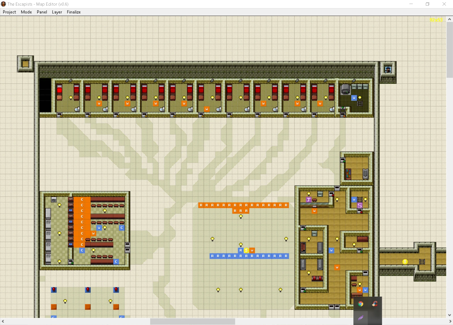Select blue W waypoint in the canteen
This screenshot has height=325, width=453.
tap(99, 228)
